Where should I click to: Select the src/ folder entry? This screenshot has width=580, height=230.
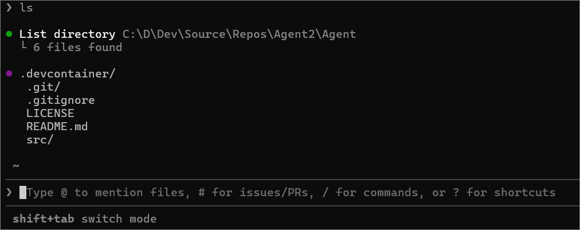pyautogui.click(x=40, y=139)
